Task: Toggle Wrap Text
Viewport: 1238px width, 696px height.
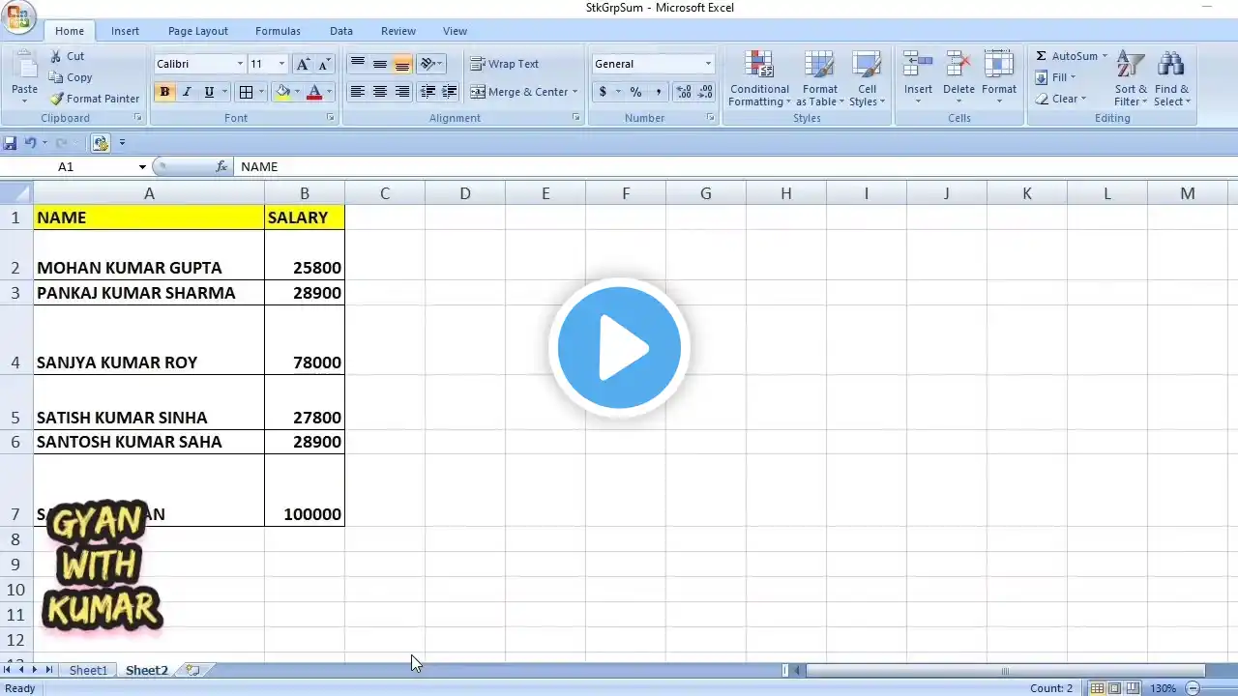Action: [x=504, y=64]
